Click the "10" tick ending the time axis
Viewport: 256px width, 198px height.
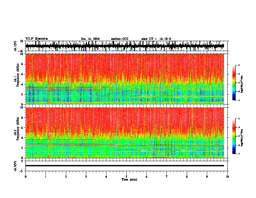point(227,177)
